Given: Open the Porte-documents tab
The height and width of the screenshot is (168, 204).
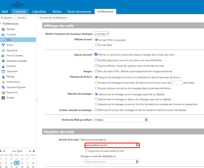Looking at the screenshot, I should (79, 12).
